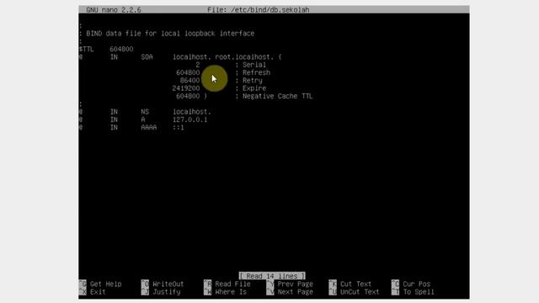Click the GNU nano 2.2.6 title text
The image size is (539, 303).
click(114, 10)
